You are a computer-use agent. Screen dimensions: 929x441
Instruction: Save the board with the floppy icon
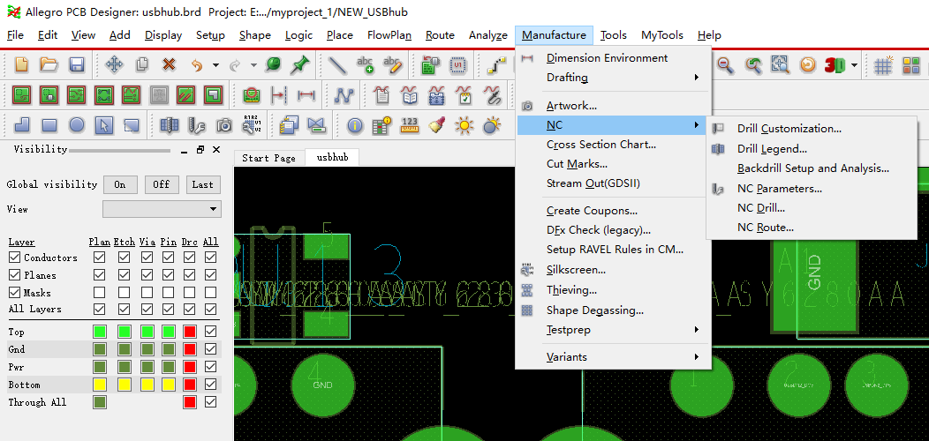pyautogui.click(x=77, y=64)
